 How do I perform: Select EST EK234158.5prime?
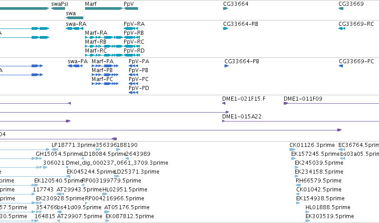click(319, 172)
